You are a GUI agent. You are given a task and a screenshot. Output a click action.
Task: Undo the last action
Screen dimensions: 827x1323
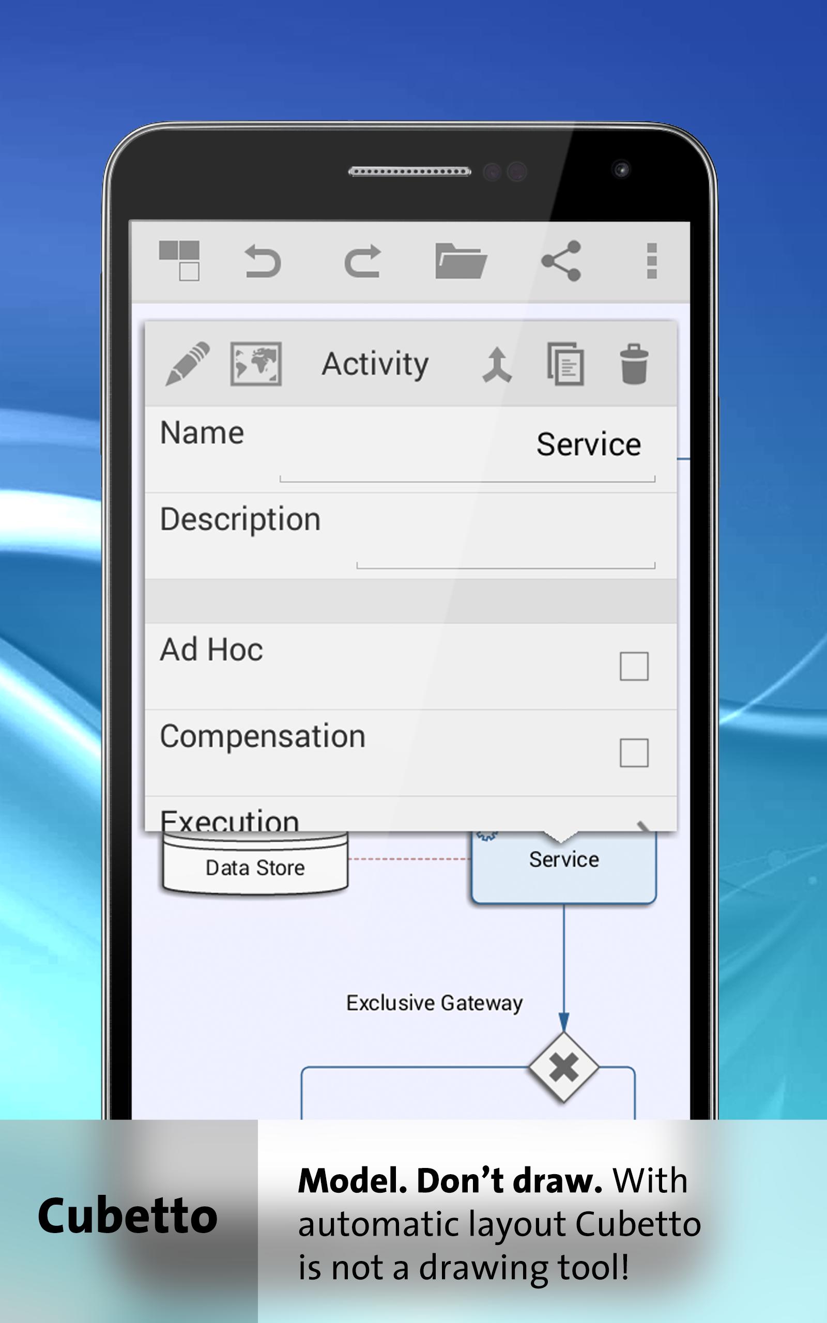pos(263,261)
